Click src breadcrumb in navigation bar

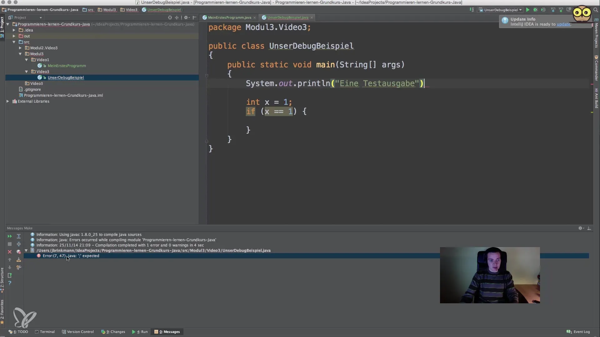pyautogui.click(x=88, y=10)
